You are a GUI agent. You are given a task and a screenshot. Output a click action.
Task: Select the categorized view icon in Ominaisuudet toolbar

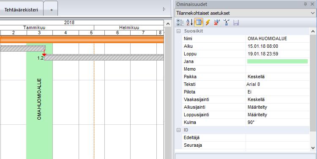click(180, 22)
